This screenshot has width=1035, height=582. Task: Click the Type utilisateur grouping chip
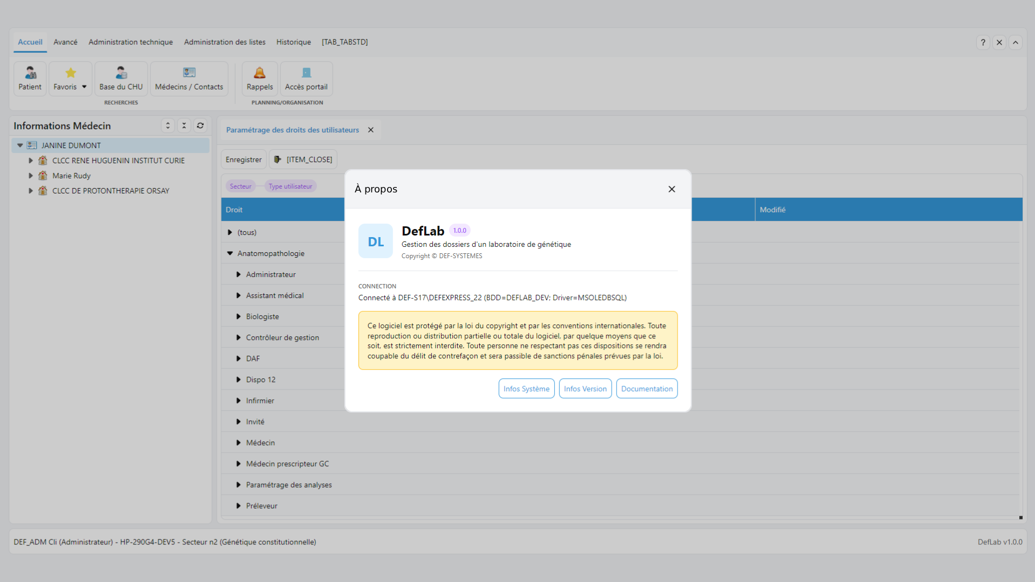tap(290, 186)
